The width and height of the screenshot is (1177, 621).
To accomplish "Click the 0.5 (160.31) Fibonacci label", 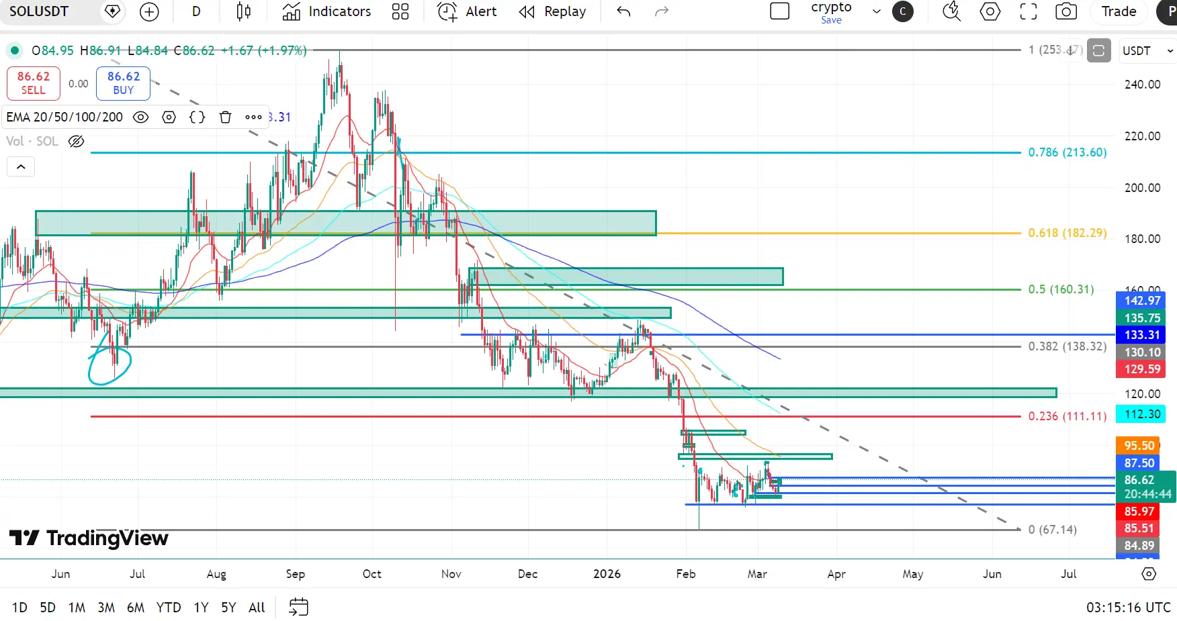I will click(x=1061, y=289).
